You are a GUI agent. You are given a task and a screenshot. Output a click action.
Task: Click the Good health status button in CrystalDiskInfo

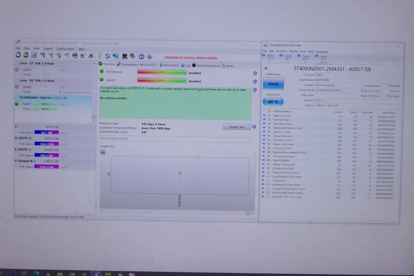pyautogui.click(x=273, y=84)
